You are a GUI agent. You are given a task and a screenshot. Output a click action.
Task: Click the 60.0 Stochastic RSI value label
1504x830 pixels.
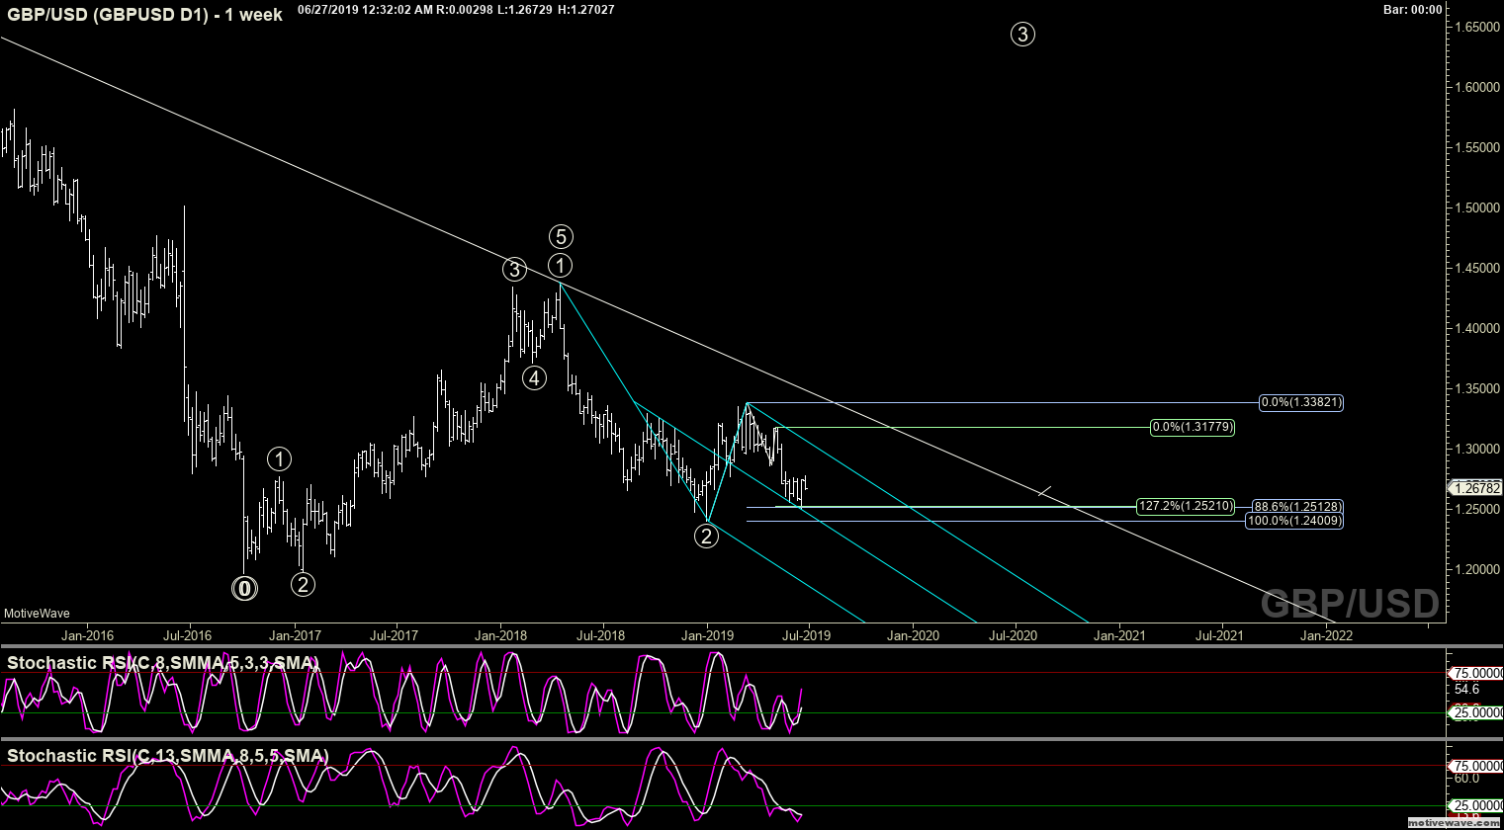coord(1465,778)
